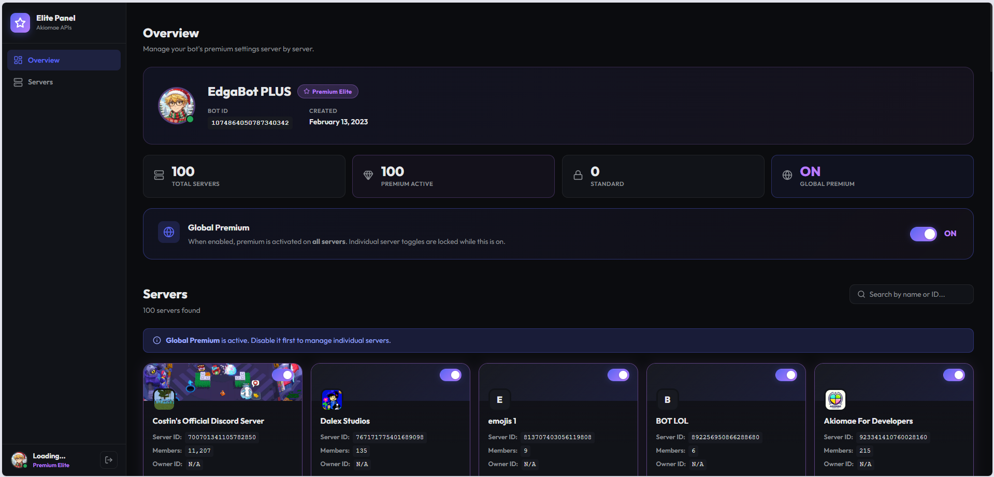Click the ON Global Premium stat value
The width and height of the screenshot is (994, 477).
[810, 171]
